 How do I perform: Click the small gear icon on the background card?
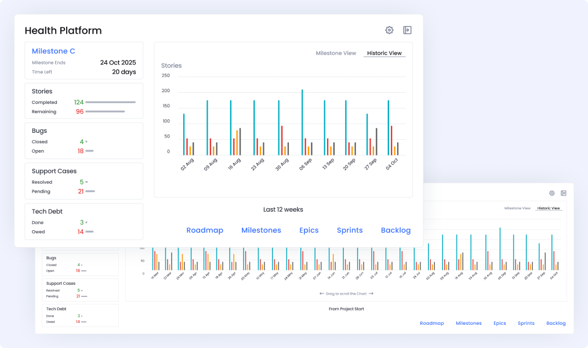[x=552, y=193]
